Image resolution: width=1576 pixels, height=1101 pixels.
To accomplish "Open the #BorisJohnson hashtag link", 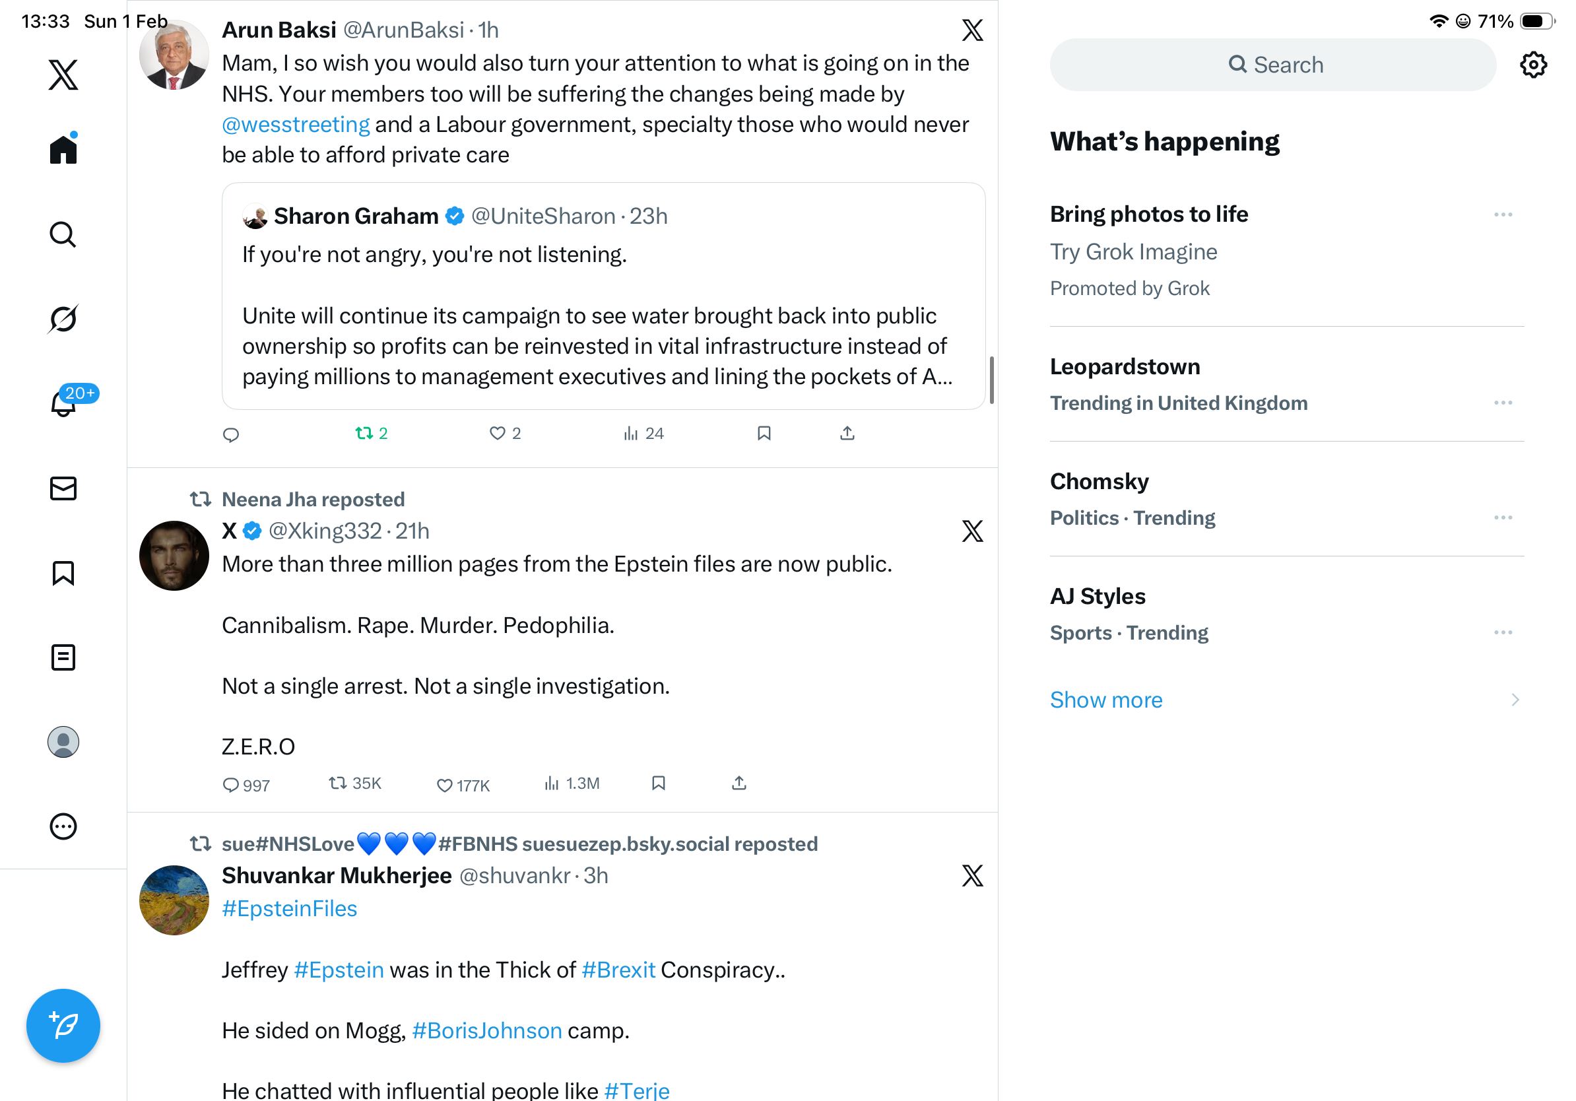I will [x=486, y=1030].
